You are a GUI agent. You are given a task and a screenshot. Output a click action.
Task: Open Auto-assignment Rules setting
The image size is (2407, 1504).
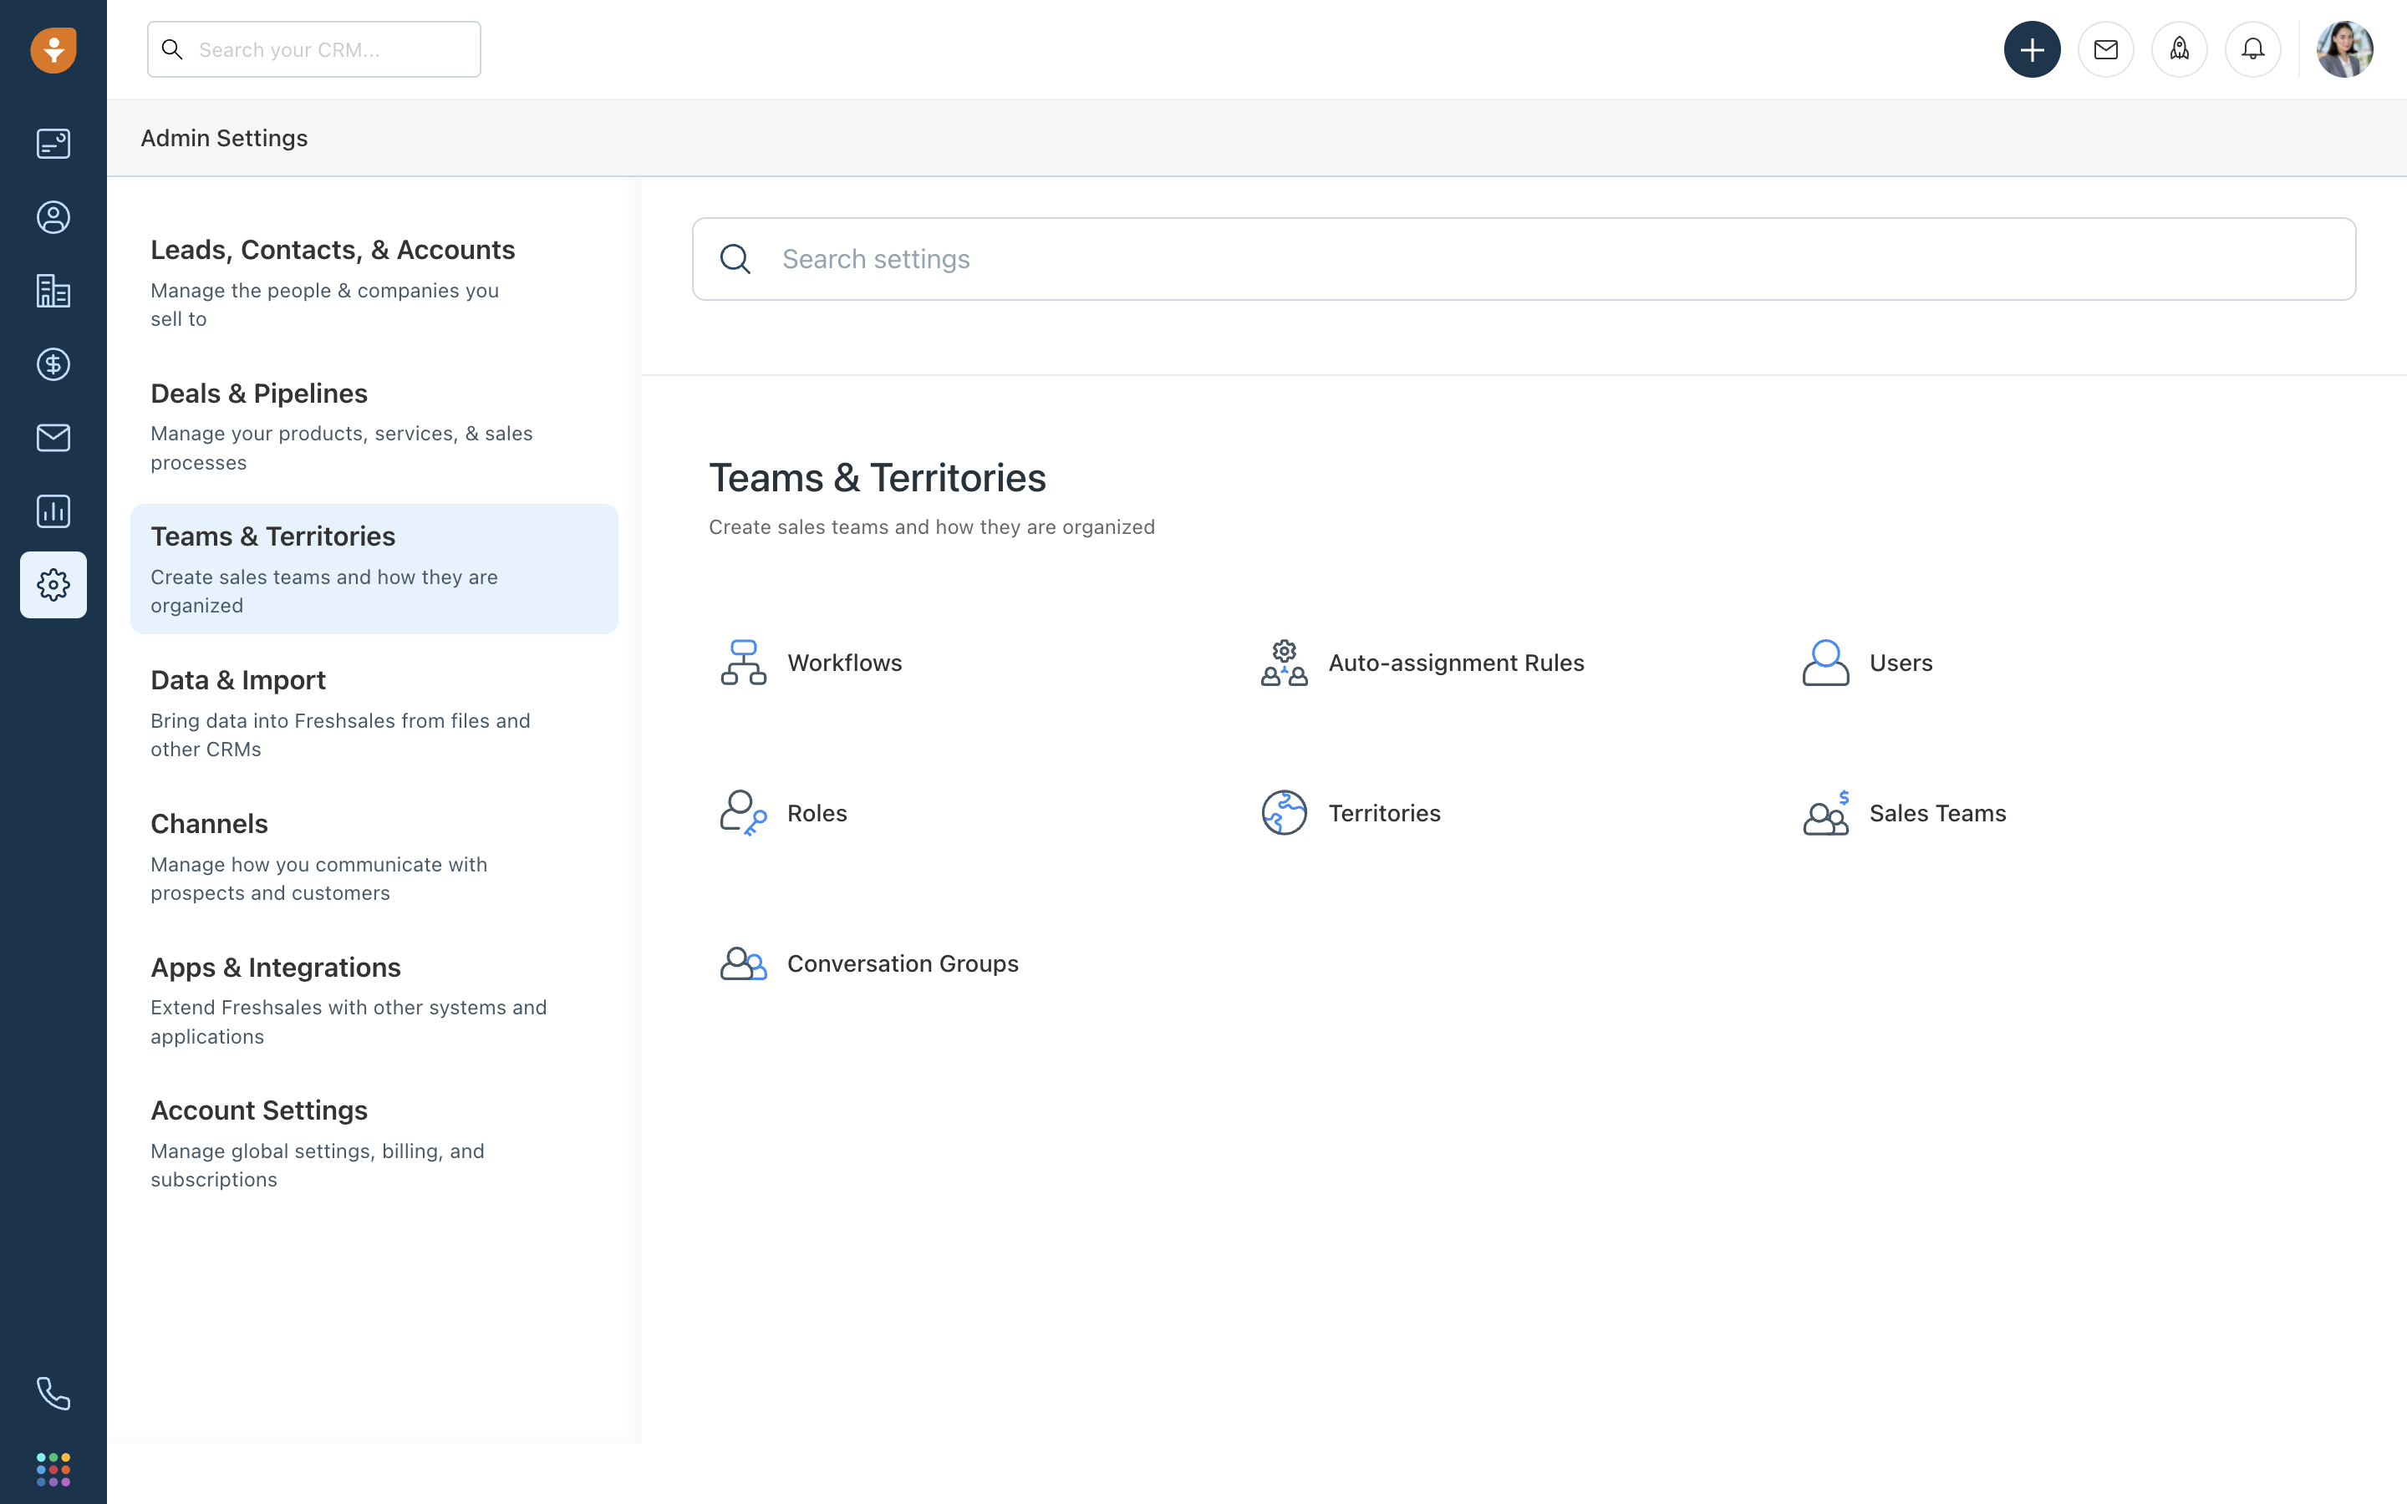[1455, 663]
